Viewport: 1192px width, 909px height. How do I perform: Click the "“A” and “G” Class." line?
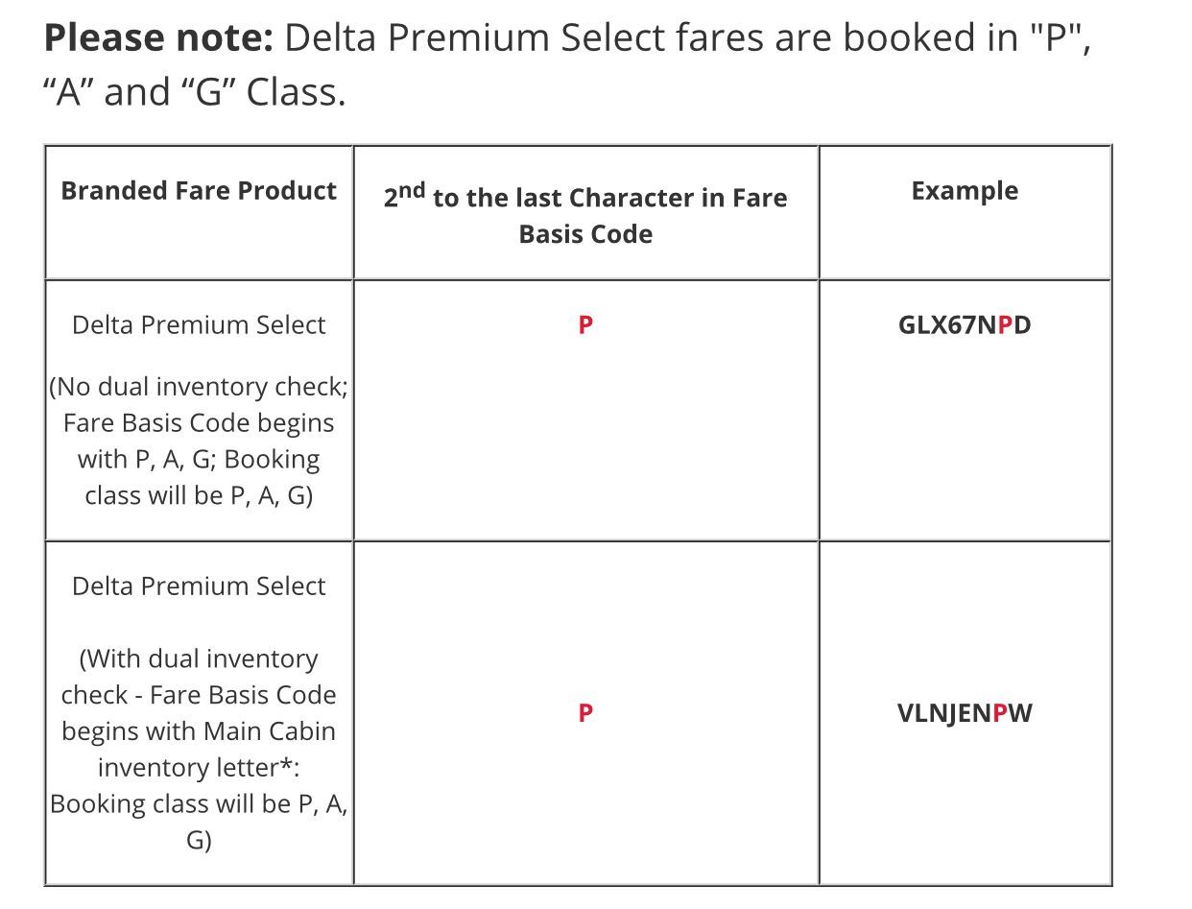point(195,93)
